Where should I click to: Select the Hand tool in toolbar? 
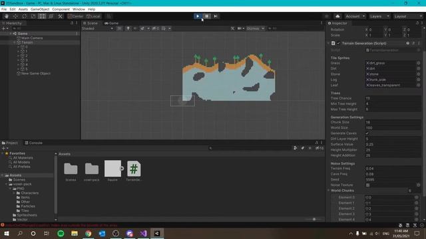(x=7, y=16)
